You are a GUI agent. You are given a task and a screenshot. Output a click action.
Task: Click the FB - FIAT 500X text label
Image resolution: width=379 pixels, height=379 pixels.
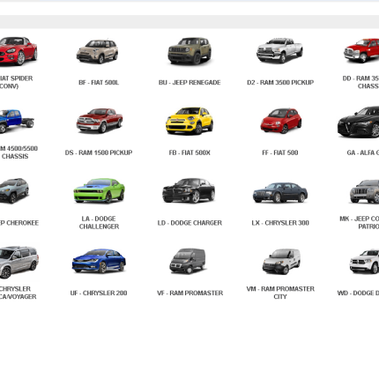click(x=189, y=152)
